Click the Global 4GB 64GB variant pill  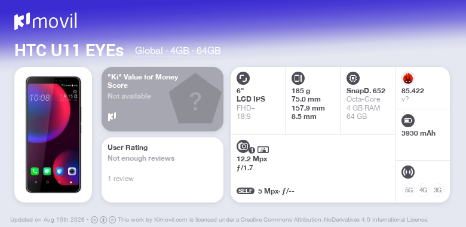tap(177, 50)
